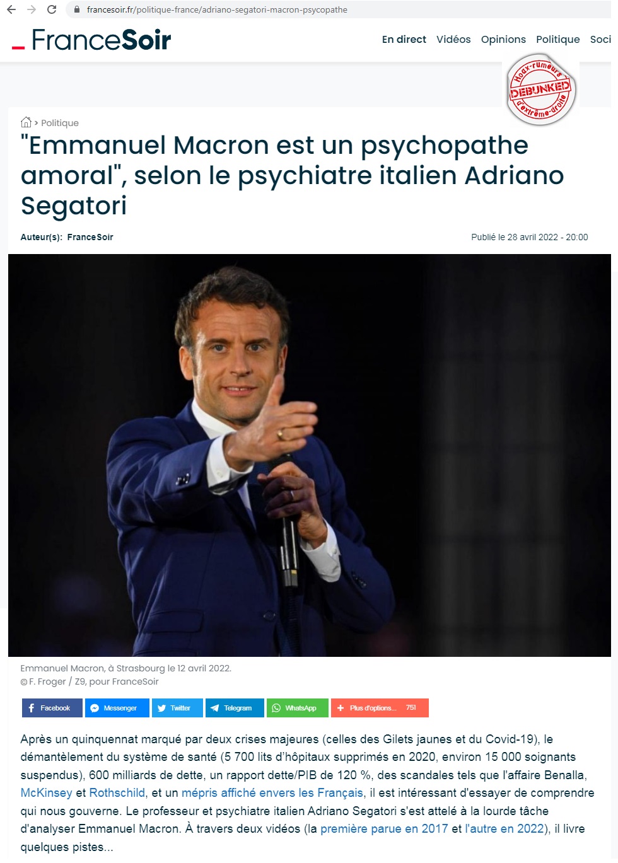Share article via WhatsApp
The height and width of the screenshot is (863, 618).
tap(298, 708)
